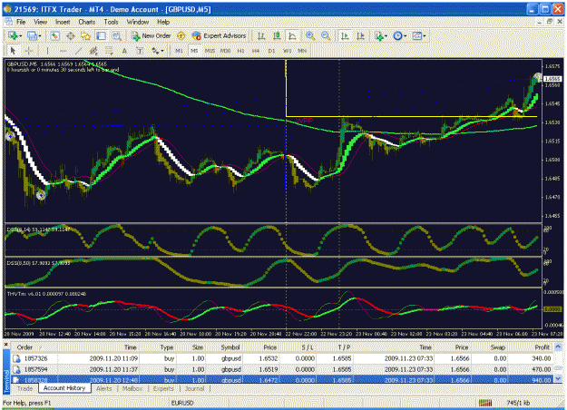This screenshot has height=410, width=567.
Task: Switch the chart to Bar Chart mode
Action: click(x=261, y=35)
